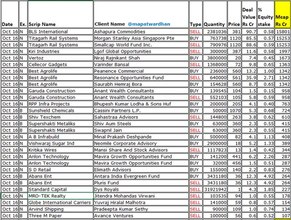Select price 1070 in Sunshield Chemicals row
This screenshot has height=220, width=291.
(x=235, y=111)
